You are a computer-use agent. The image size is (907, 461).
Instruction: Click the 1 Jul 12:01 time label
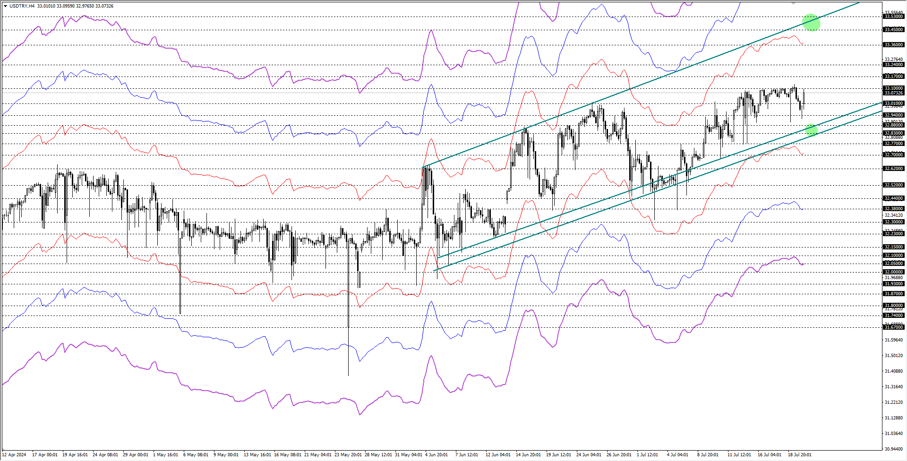pos(648,455)
